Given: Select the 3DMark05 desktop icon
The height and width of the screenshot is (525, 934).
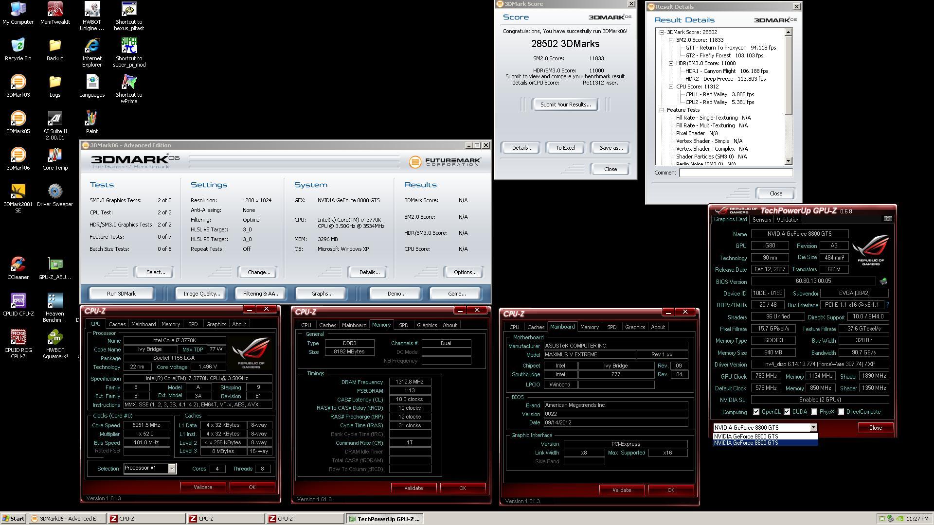Looking at the screenshot, I should click(18, 122).
